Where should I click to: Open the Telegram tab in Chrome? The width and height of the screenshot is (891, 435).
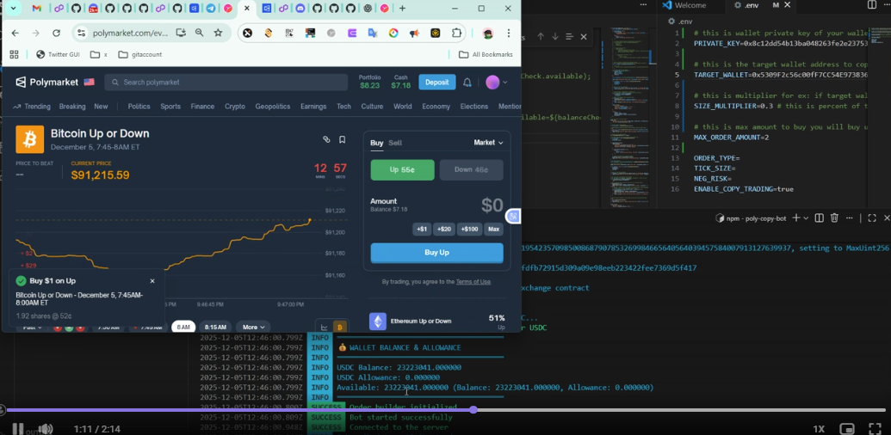[211, 9]
